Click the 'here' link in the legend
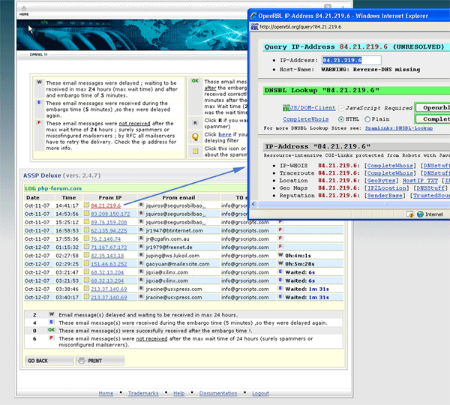This screenshot has height=405, width=450. pos(225,134)
